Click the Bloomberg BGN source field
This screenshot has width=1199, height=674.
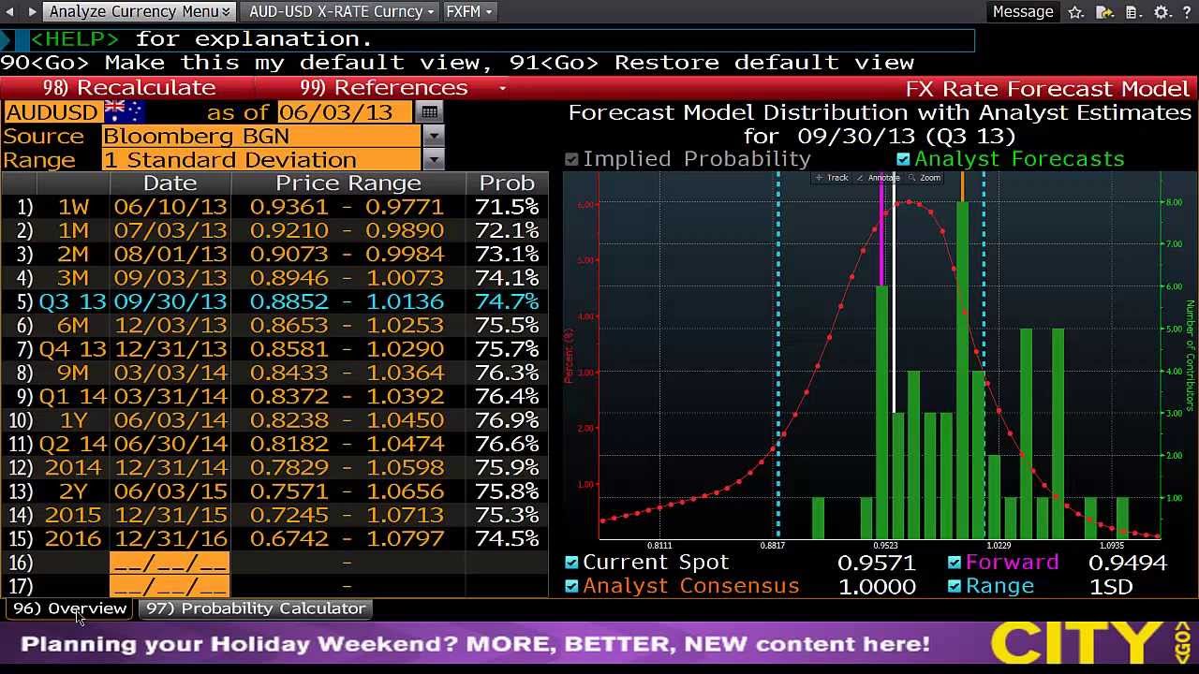pyautogui.click(x=262, y=136)
